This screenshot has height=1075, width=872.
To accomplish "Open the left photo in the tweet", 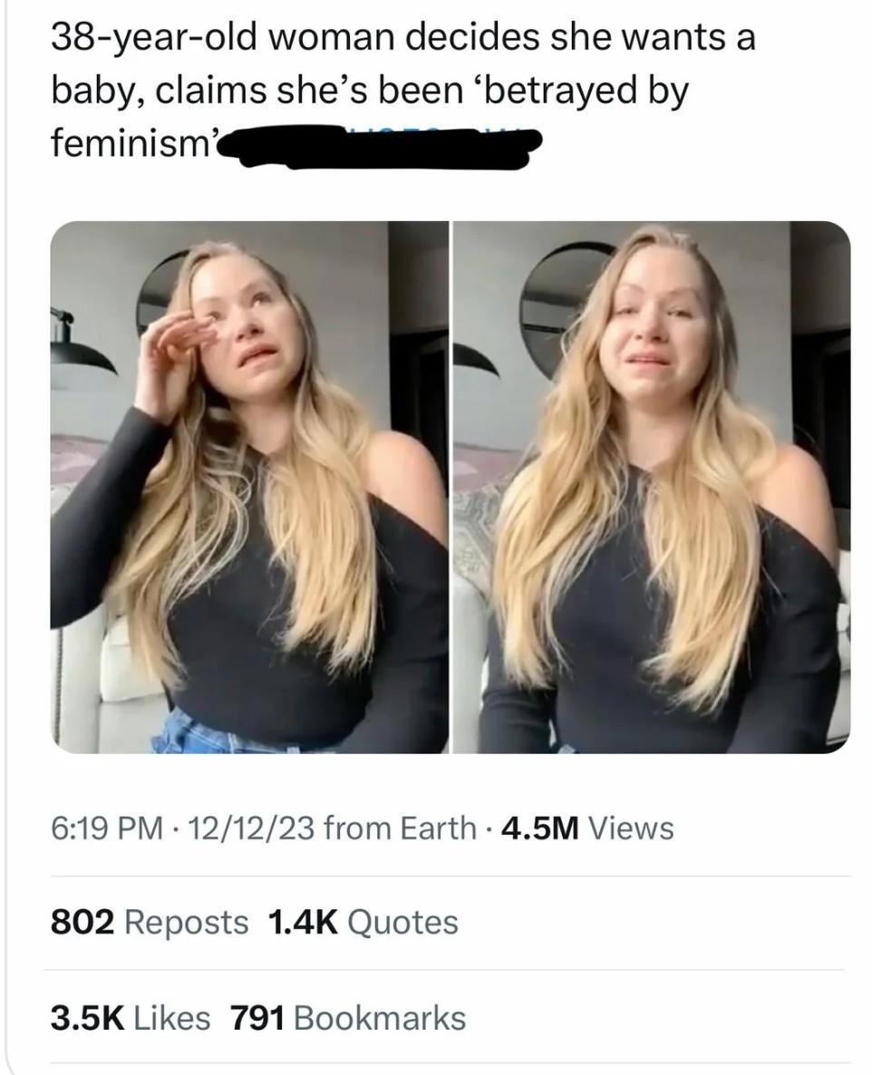I will pos(249,487).
